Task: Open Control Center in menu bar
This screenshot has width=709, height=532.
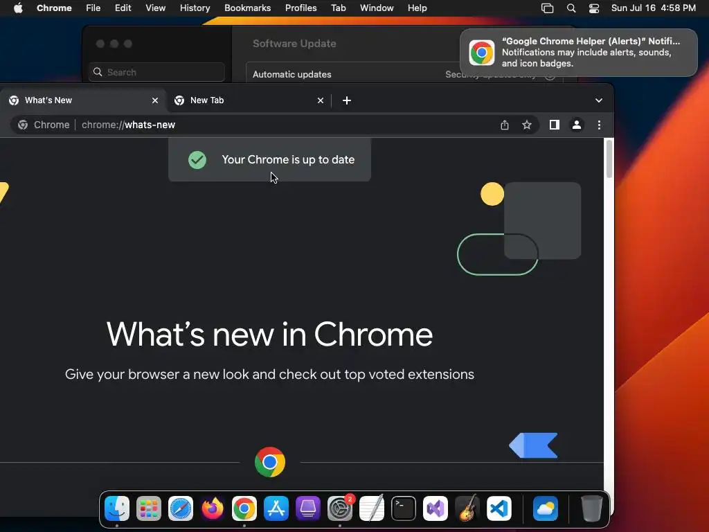Action: tap(593, 8)
